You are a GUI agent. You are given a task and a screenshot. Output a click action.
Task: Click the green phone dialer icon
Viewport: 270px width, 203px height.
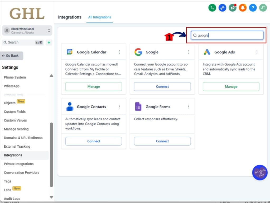pyautogui.click(x=212, y=8)
